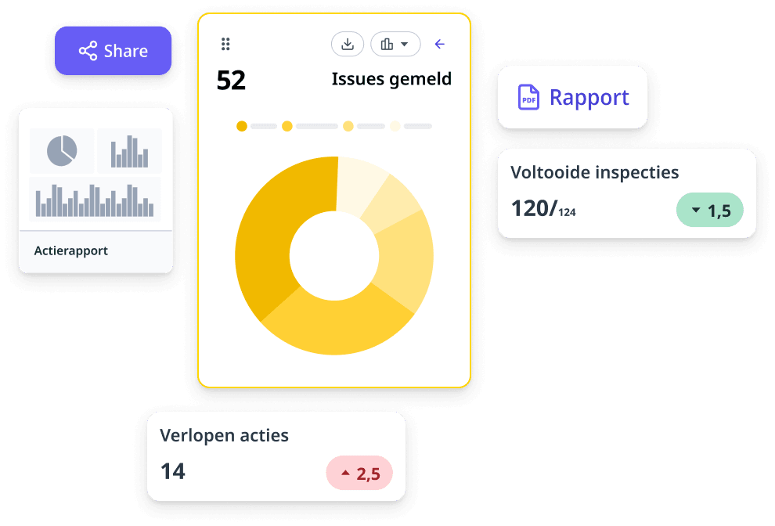Select the small bar chart thumbnail
Screen dimensions: 775x526
click(129, 150)
